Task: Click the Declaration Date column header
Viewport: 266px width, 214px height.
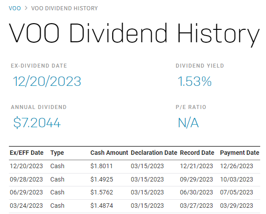Action: point(154,153)
